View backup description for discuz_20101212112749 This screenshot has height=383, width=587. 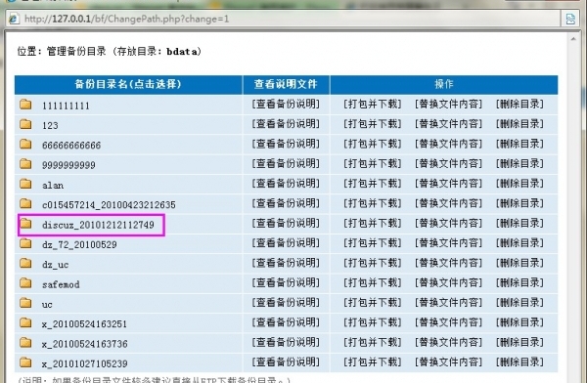tap(286, 224)
